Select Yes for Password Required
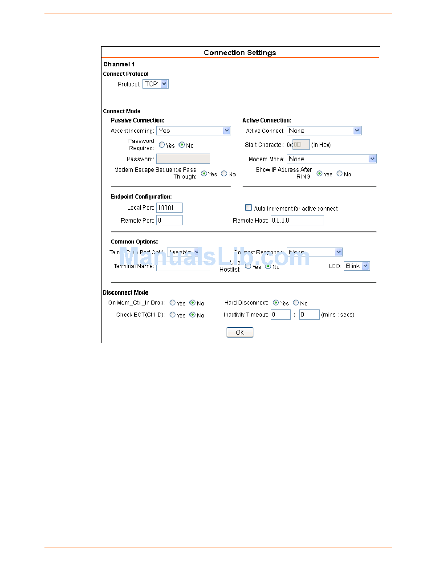 (162, 145)
